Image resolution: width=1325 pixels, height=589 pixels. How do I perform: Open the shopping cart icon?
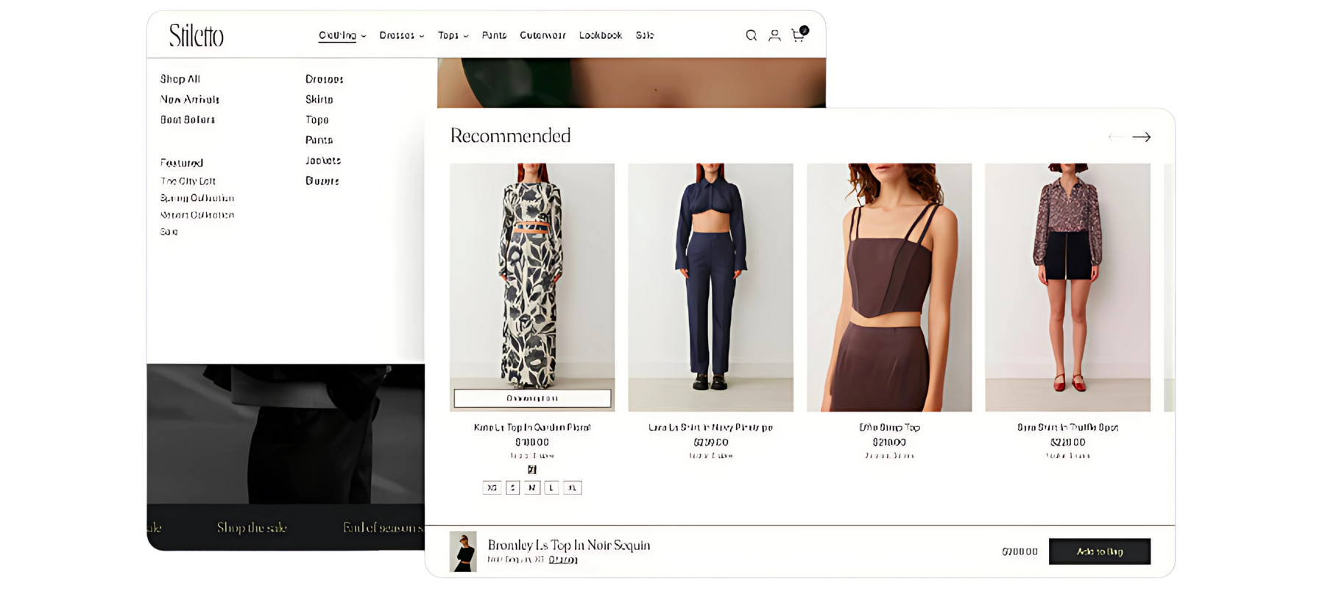[798, 35]
